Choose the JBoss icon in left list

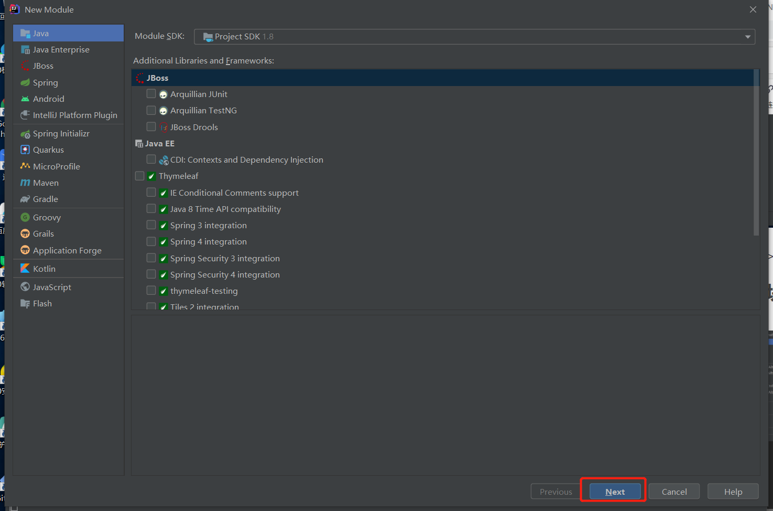click(x=25, y=66)
